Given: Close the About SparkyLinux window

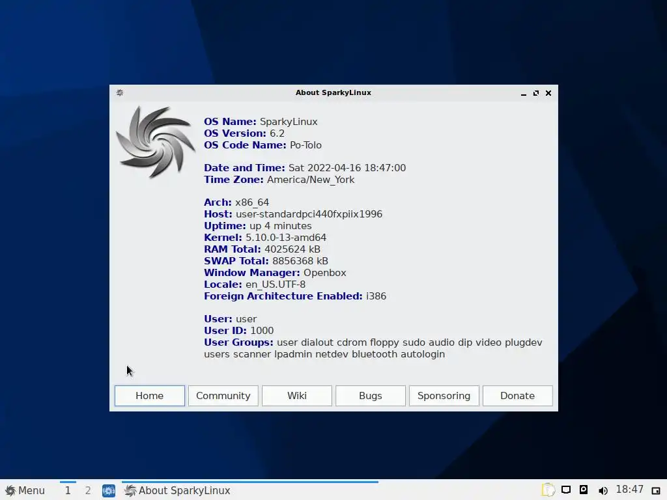Looking at the screenshot, I should point(548,93).
